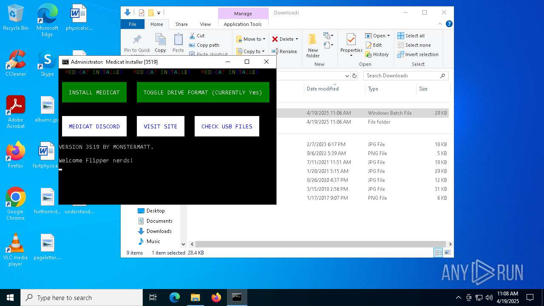Open CCleaner desktop icon
The height and width of the screenshot is (306, 544).
tap(16, 64)
